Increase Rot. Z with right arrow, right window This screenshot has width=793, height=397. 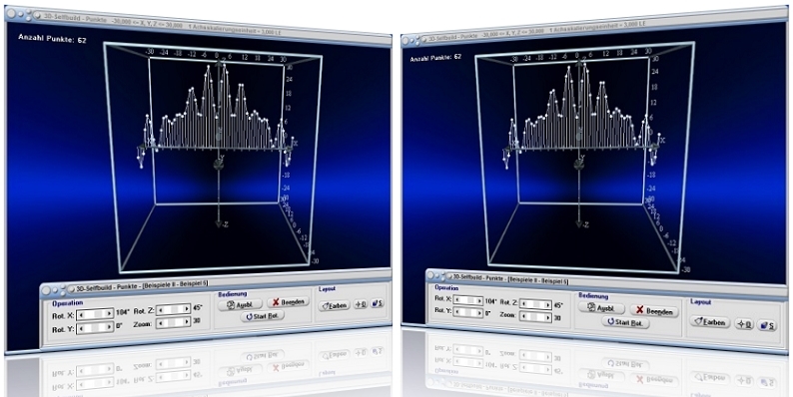pos(547,305)
